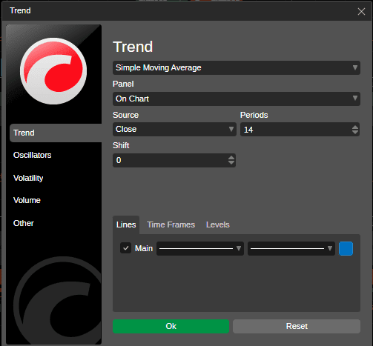Open the Oscillators indicator category

(32, 155)
